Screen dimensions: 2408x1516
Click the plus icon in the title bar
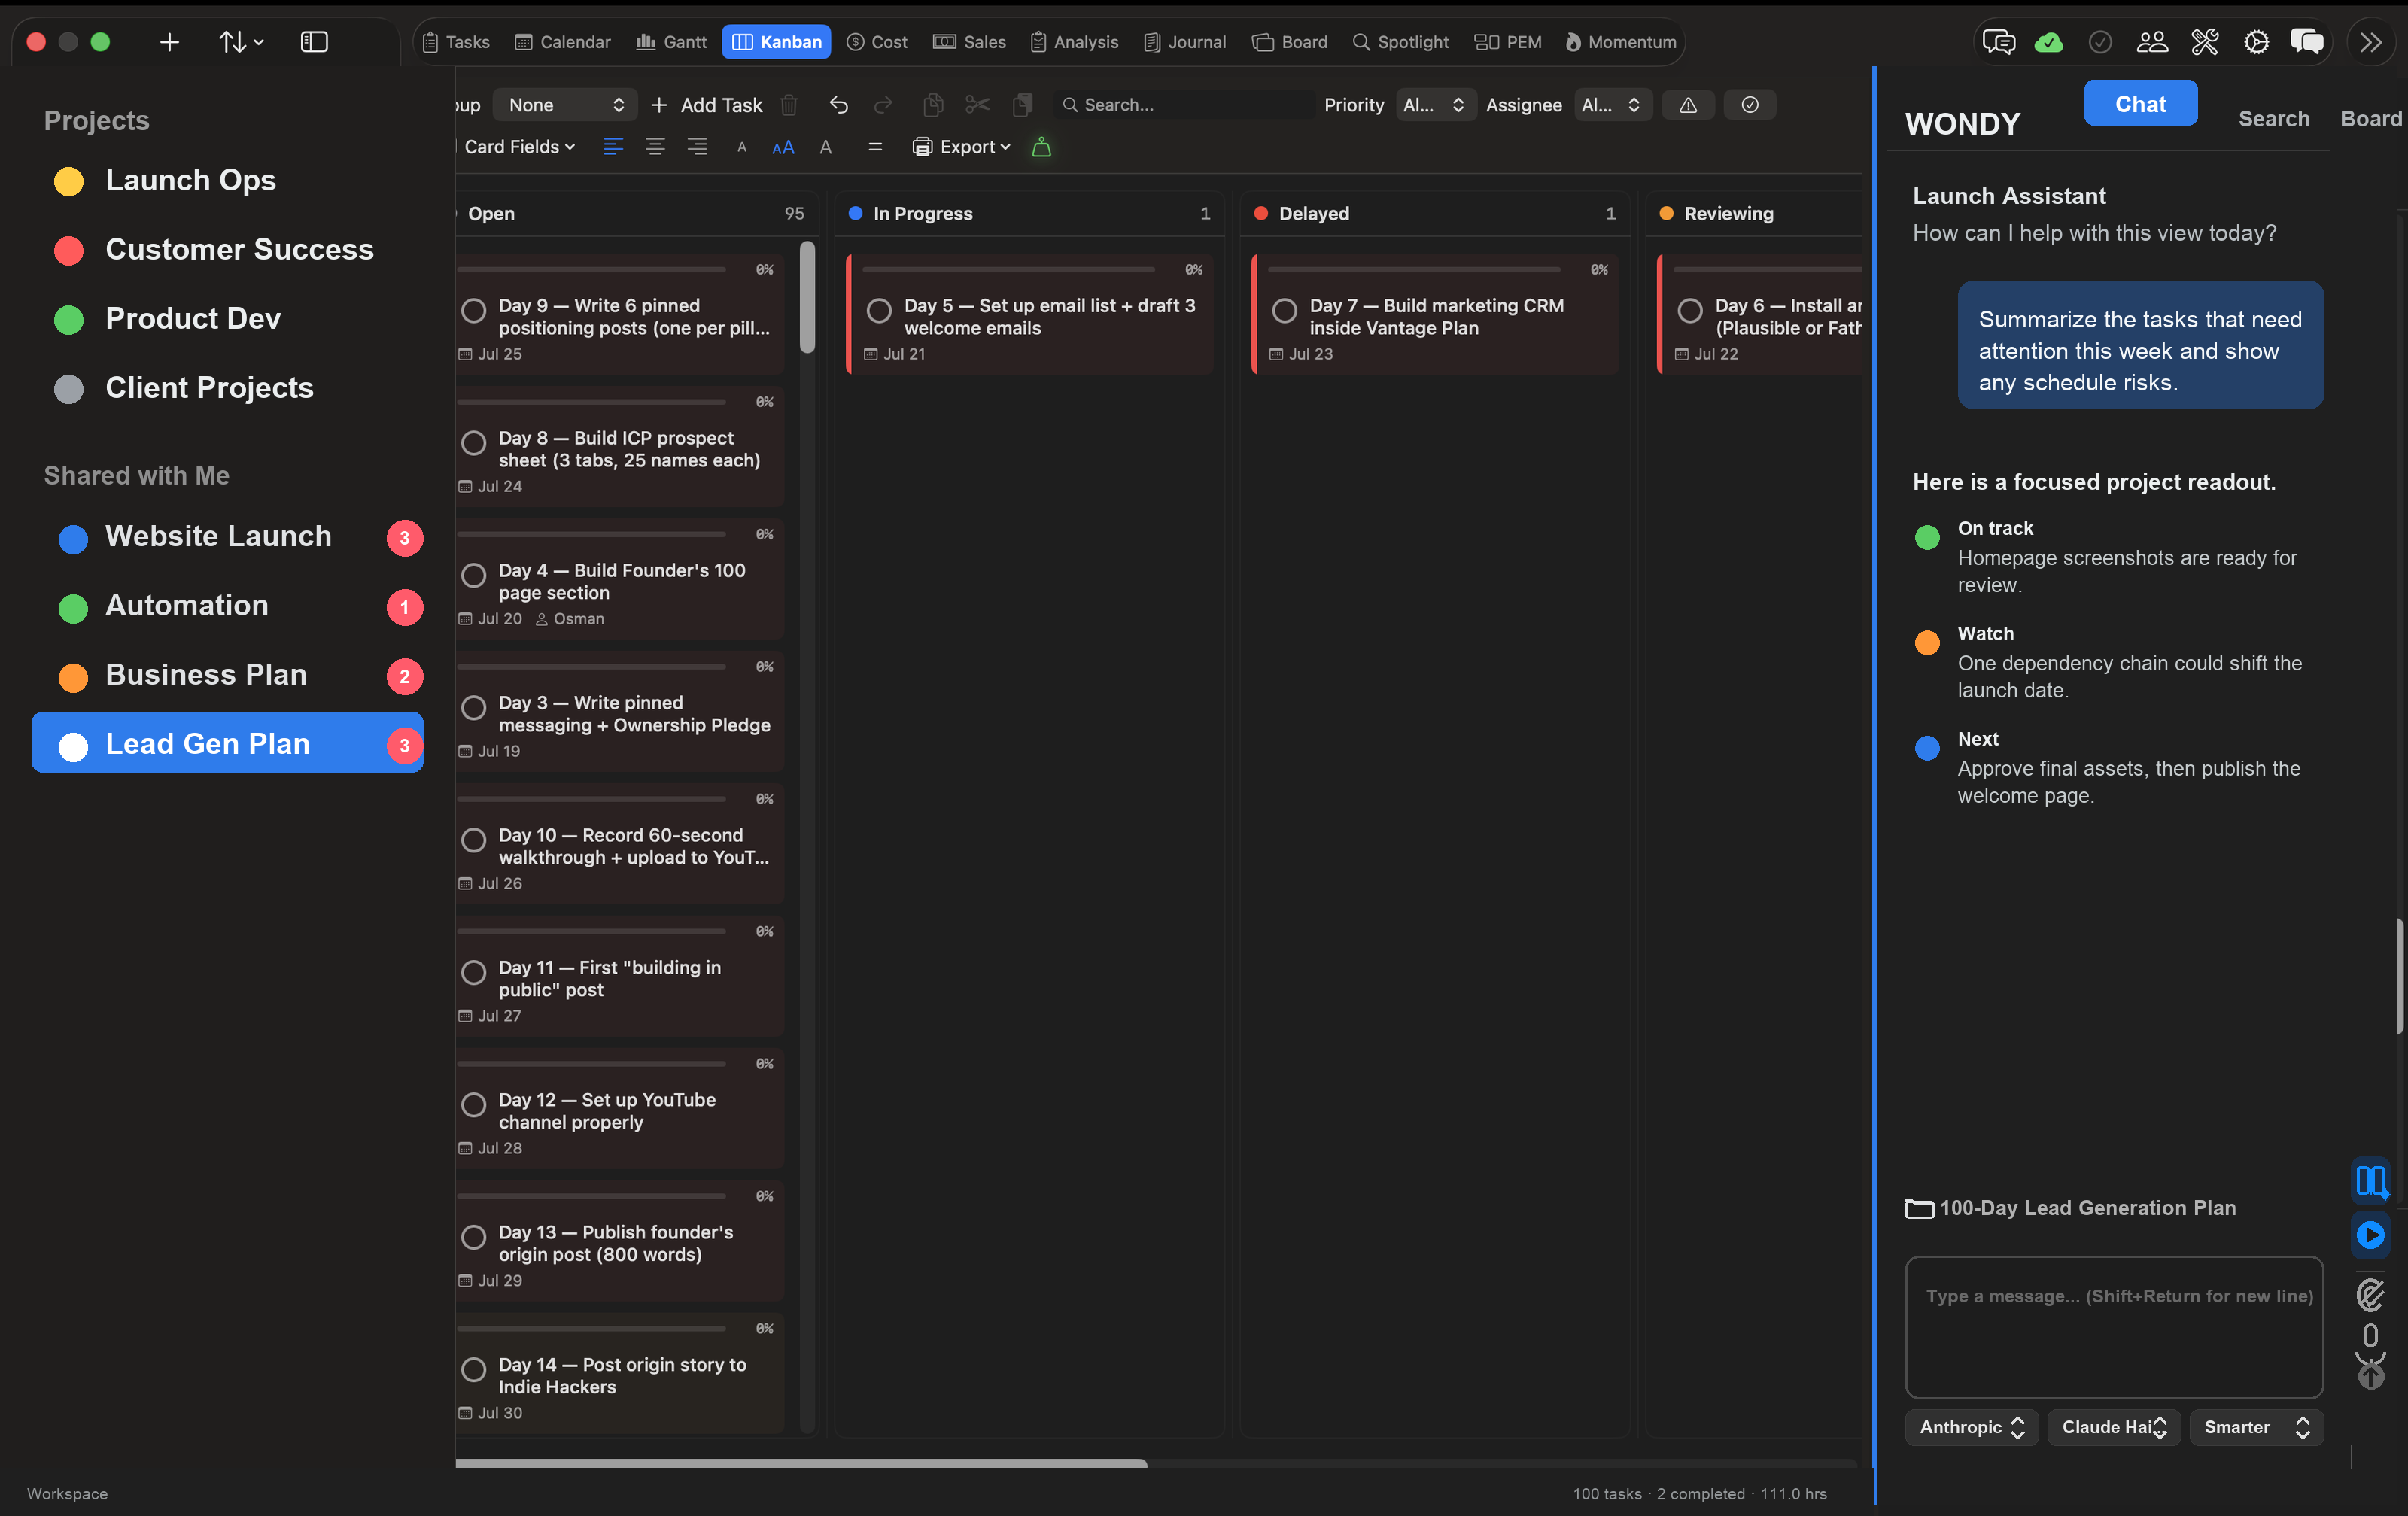169,42
